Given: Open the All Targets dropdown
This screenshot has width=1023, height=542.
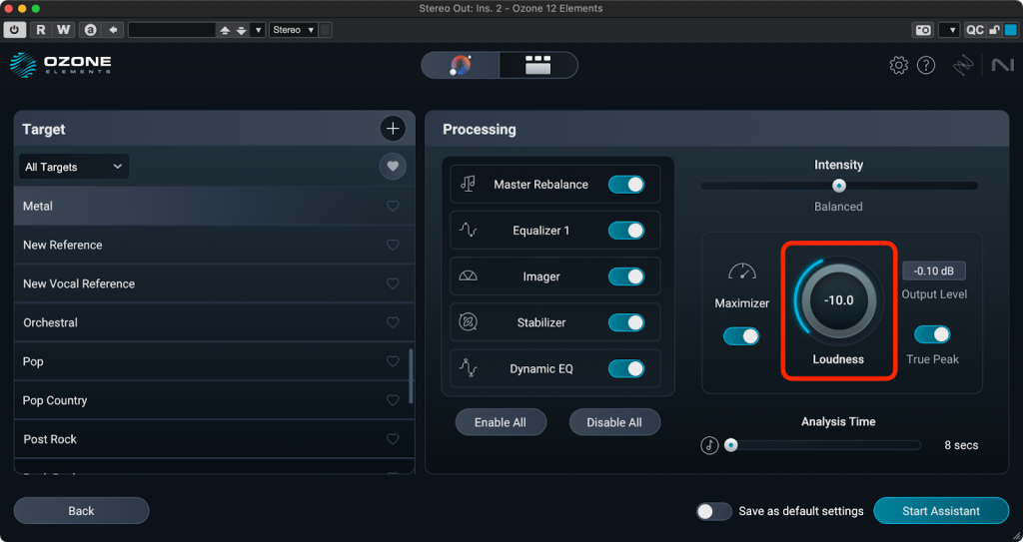Looking at the screenshot, I should click(x=74, y=167).
